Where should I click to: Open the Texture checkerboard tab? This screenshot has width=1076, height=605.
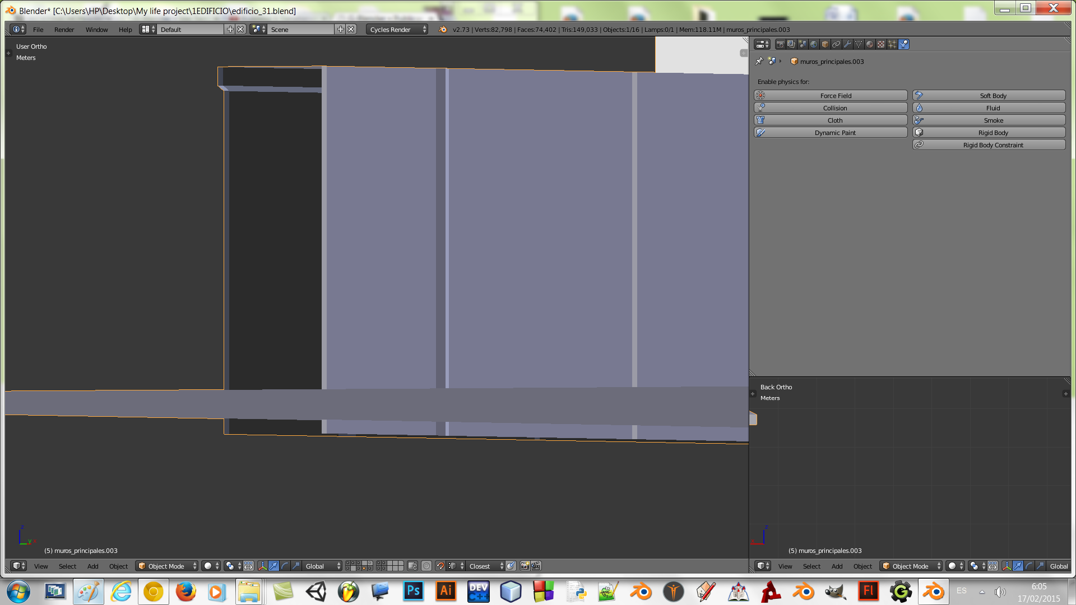pos(881,44)
